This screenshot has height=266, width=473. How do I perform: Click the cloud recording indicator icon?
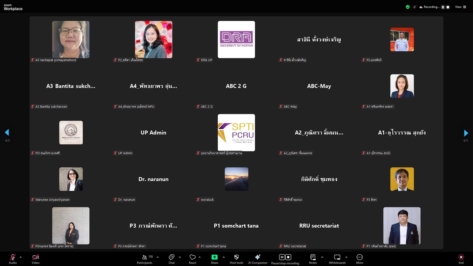(421, 7)
